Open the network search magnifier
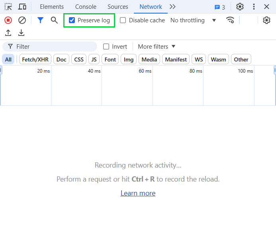276x251 pixels. click(x=54, y=20)
